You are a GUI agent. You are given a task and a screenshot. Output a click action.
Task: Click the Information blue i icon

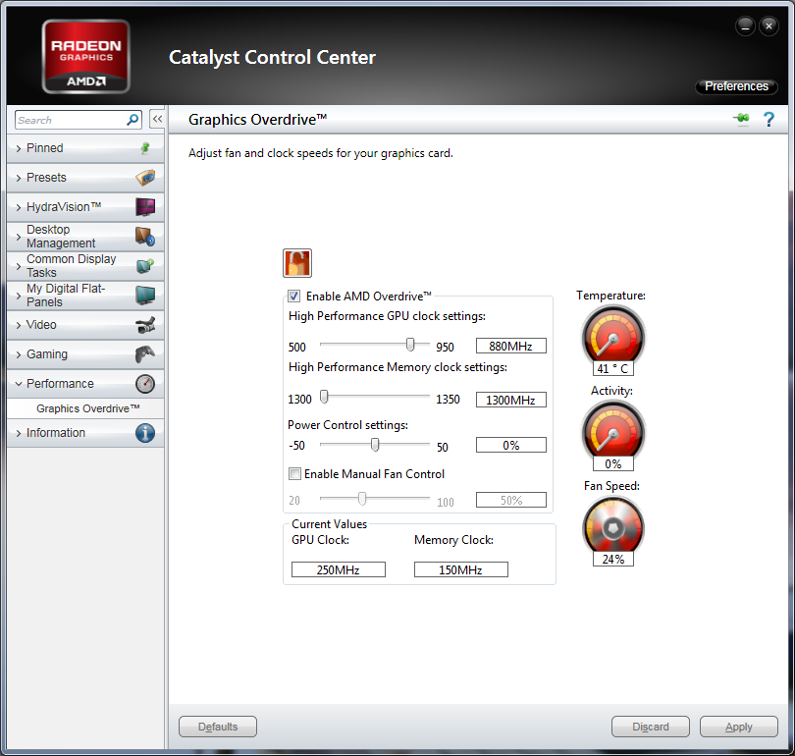click(x=145, y=433)
